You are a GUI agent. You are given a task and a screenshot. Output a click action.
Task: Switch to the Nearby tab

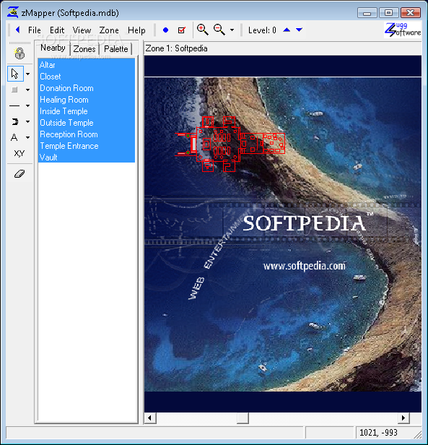[53, 48]
